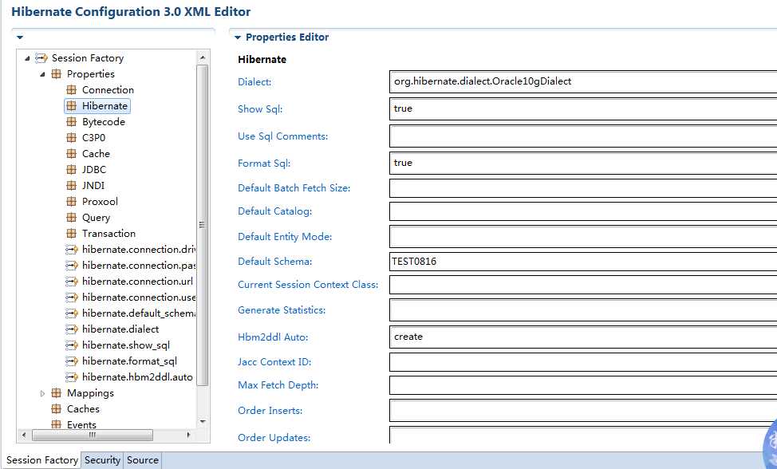This screenshot has height=469, width=777.
Task: Switch to the Session Factory tab
Action: (42, 460)
